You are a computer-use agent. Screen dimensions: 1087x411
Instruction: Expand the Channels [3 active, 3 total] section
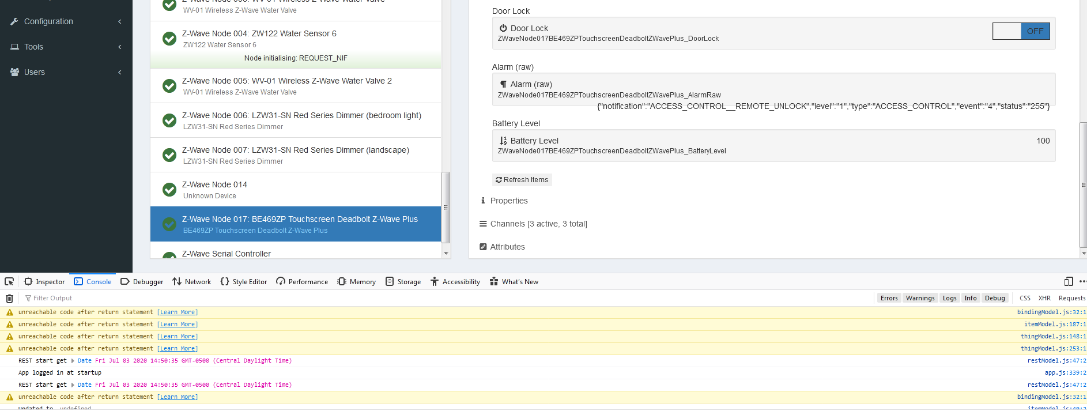(x=538, y=224)
